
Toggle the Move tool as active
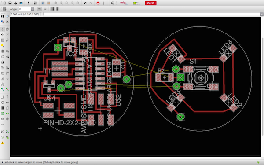point(3,29)
